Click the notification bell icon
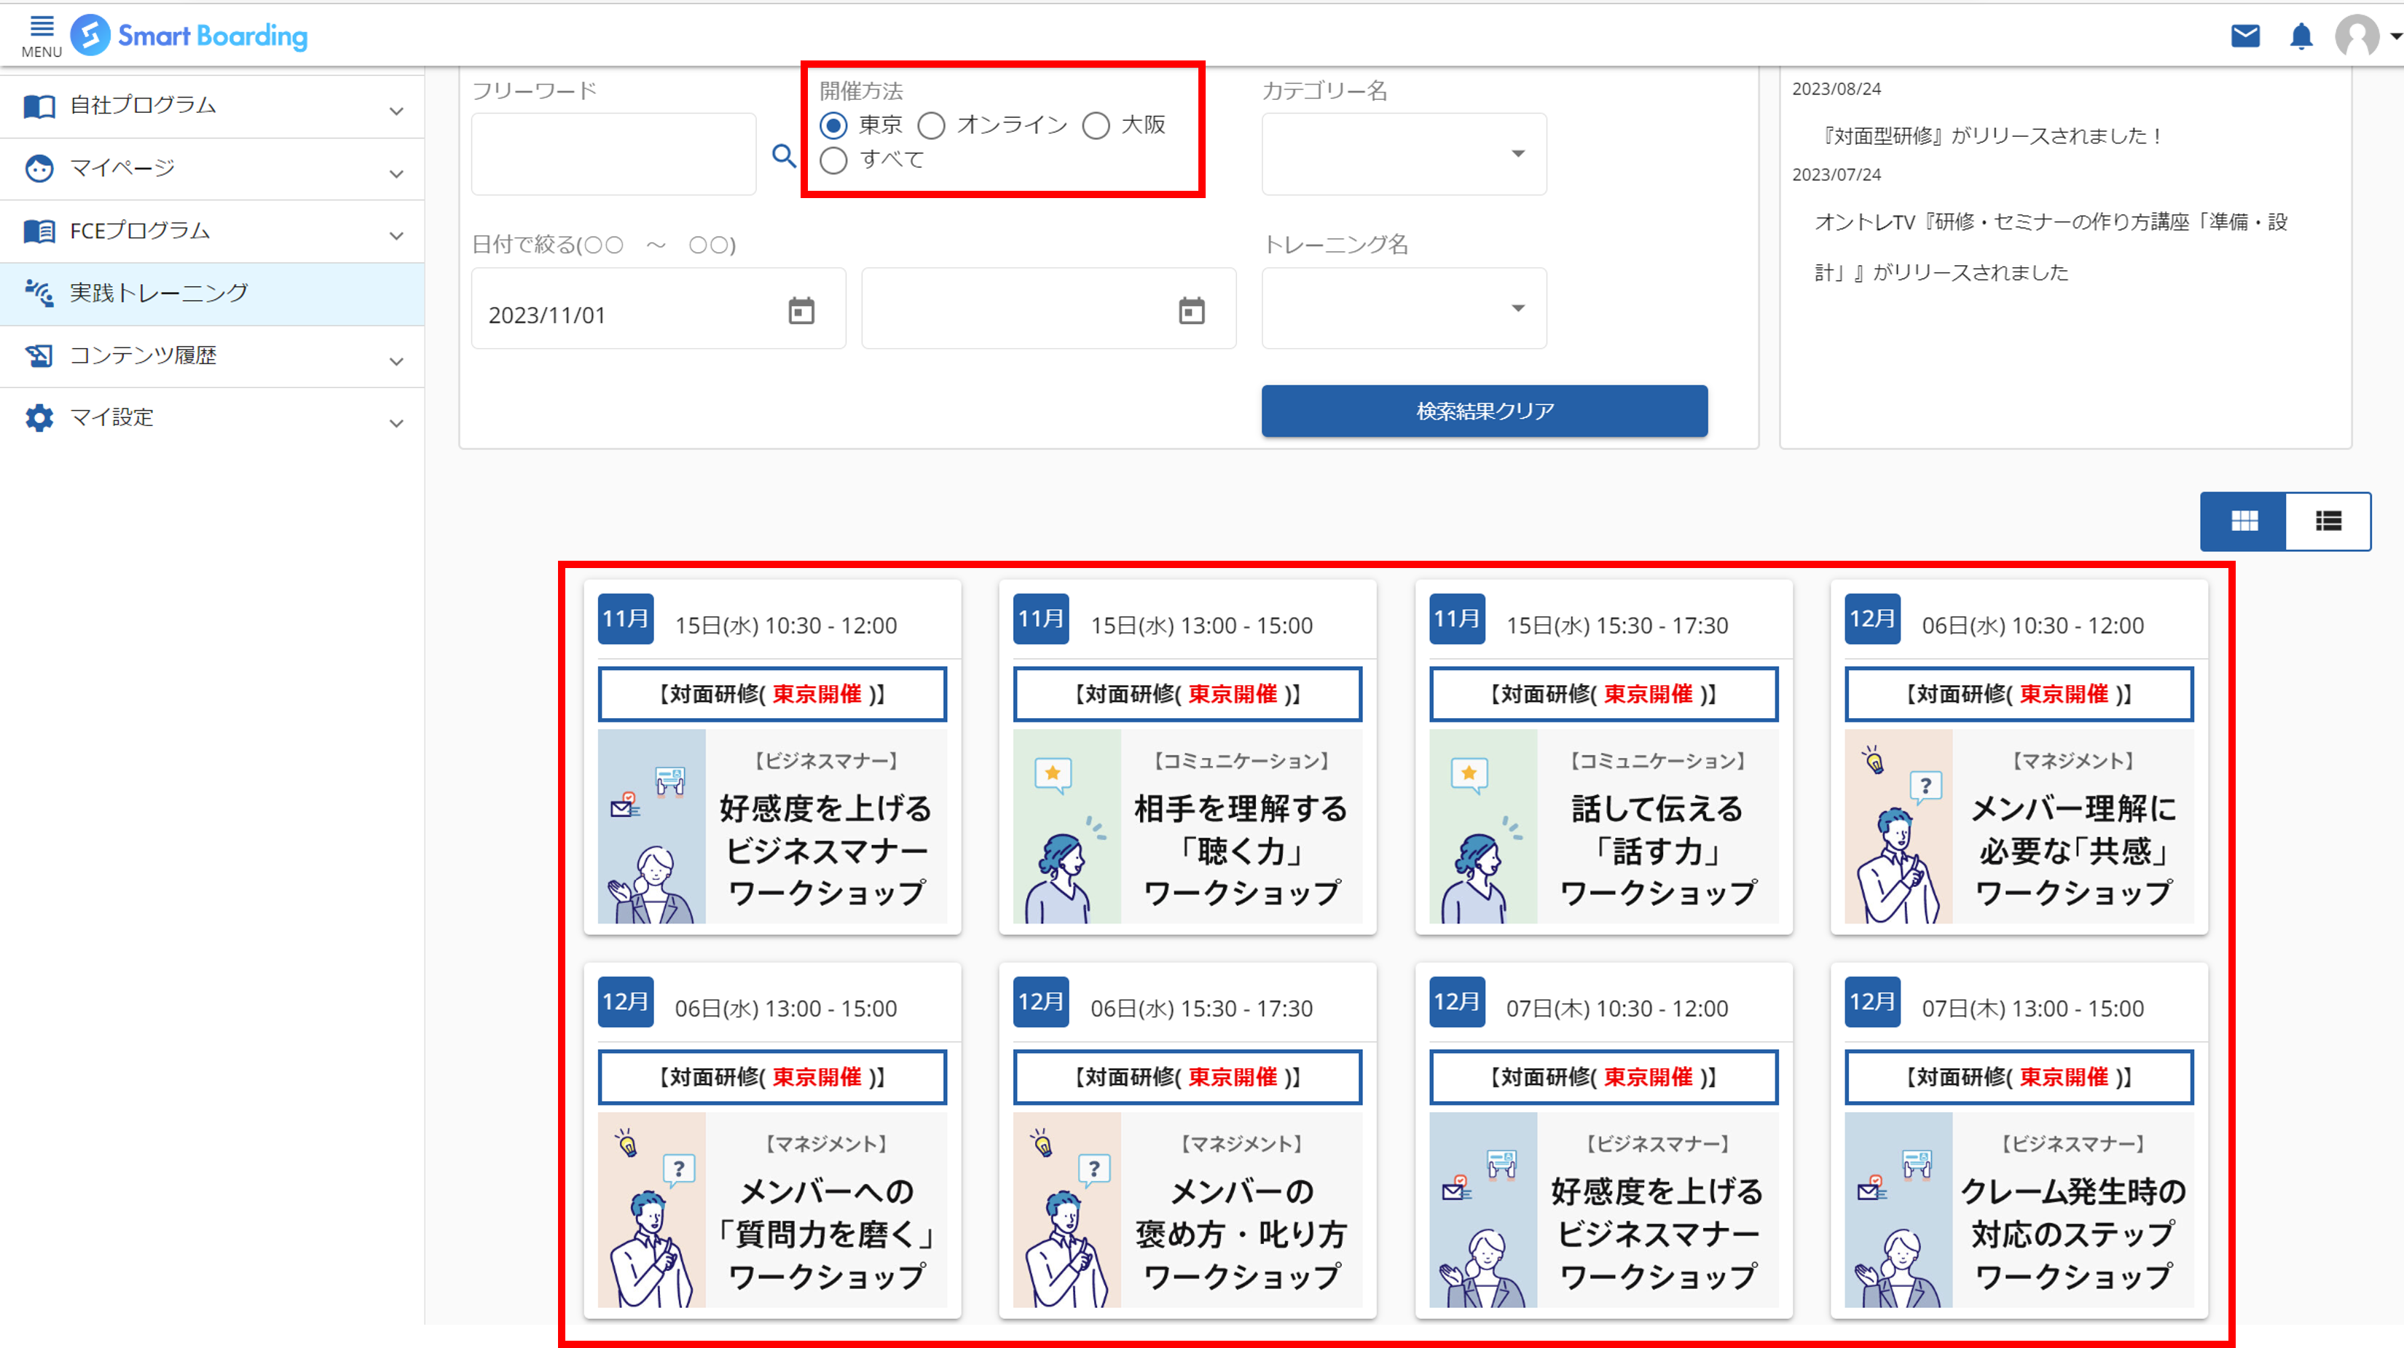Viewport: 2404px width, 1348px height. pos(2301,37)
